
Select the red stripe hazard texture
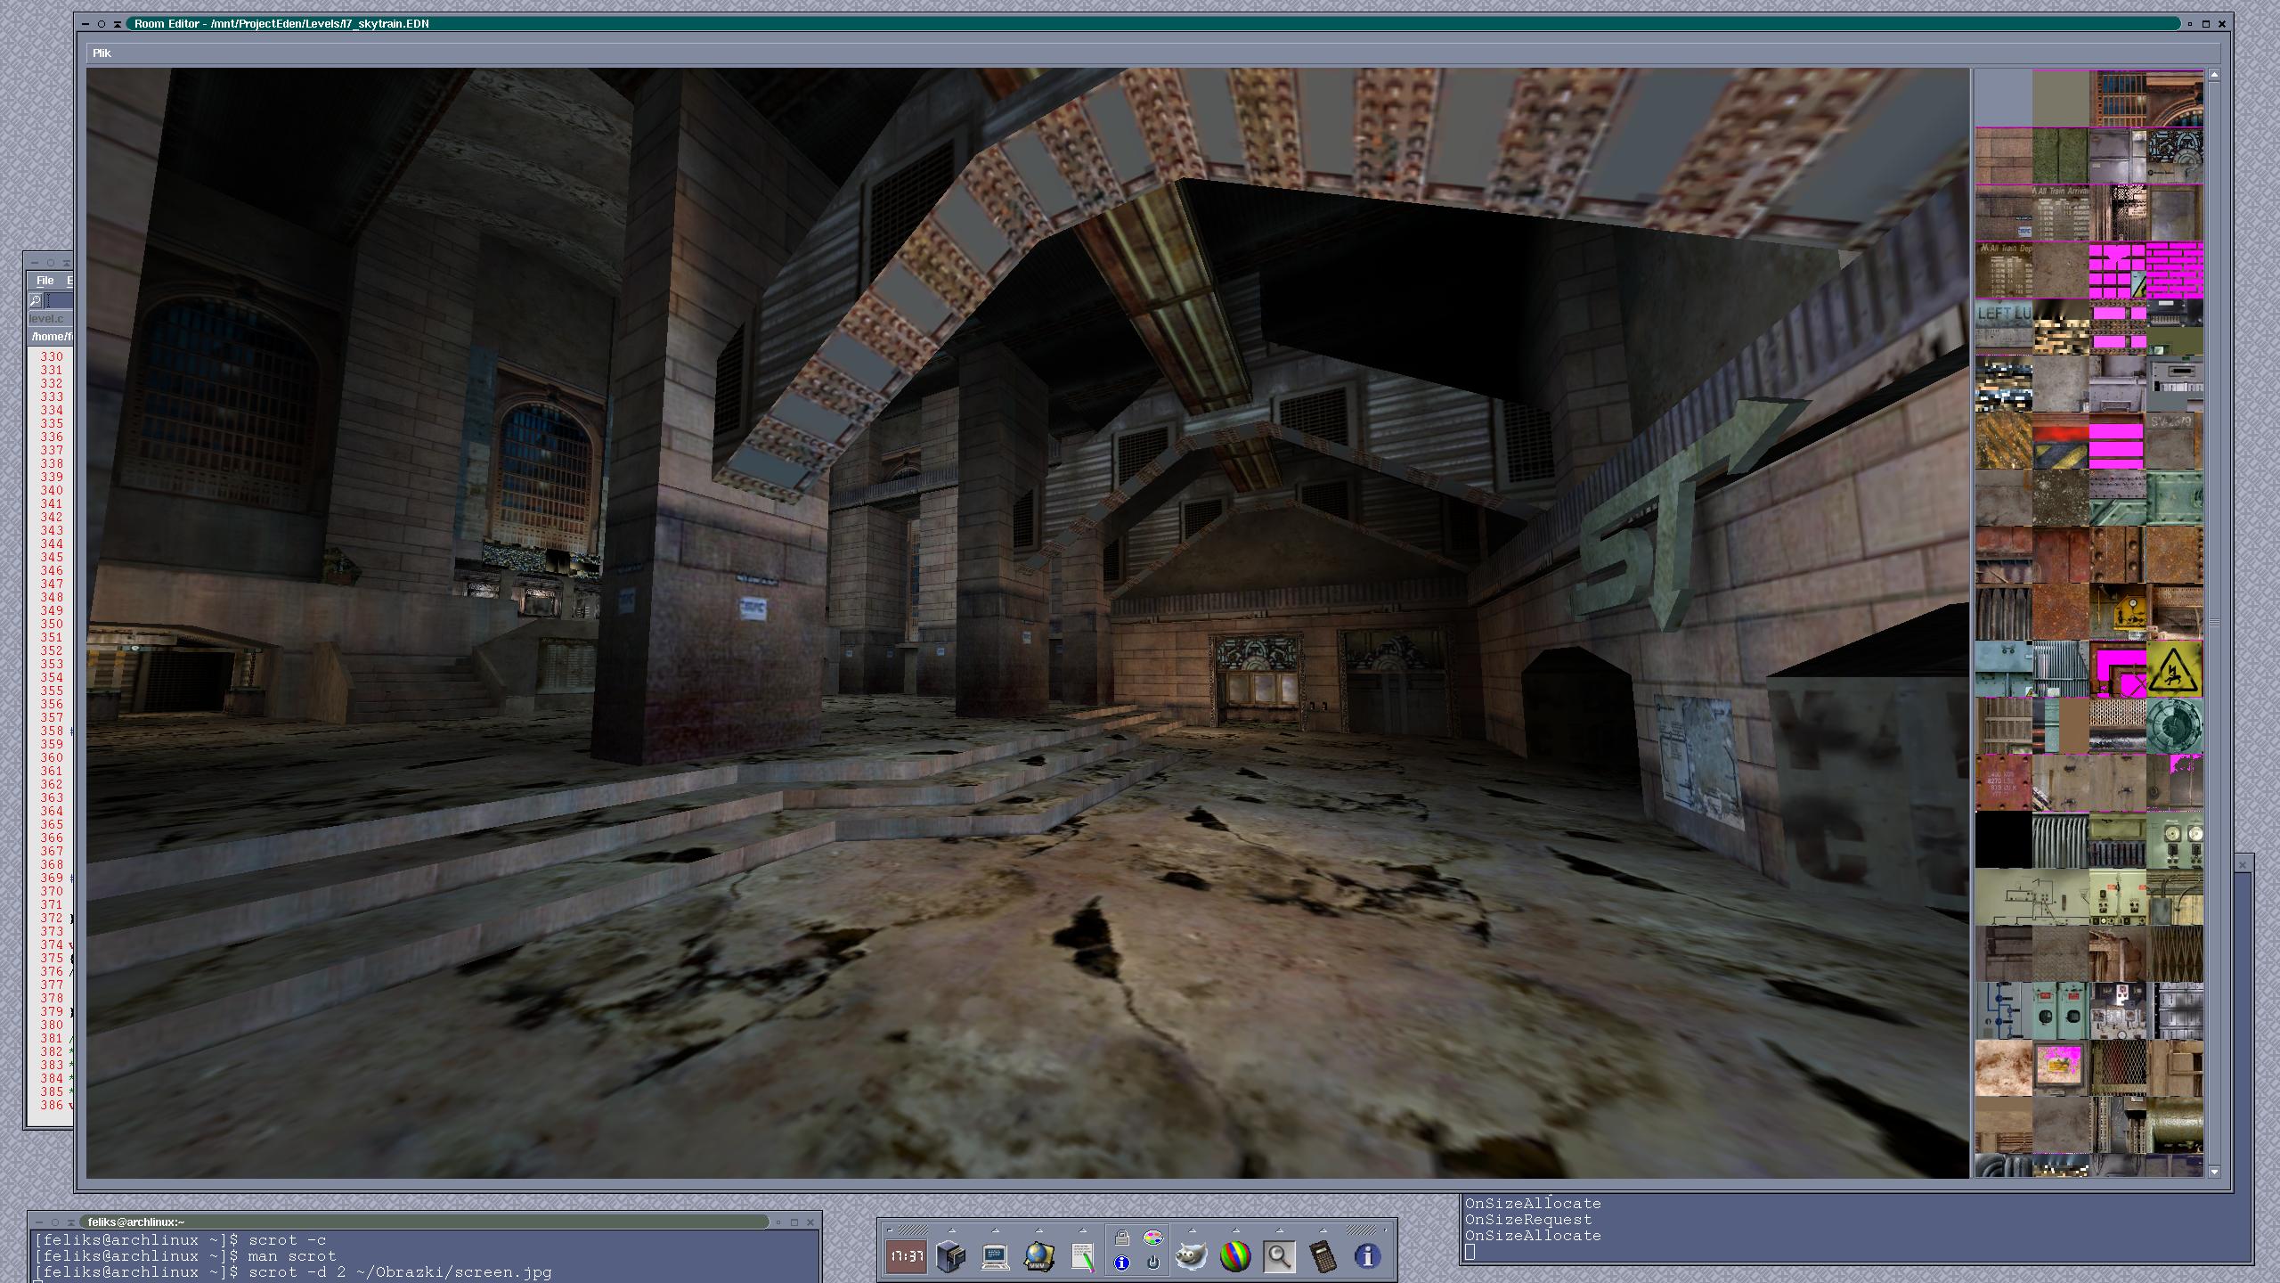click(2061, 441)
